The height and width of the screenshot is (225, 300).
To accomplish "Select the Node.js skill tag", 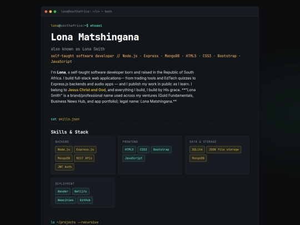I will pos(64,149).
